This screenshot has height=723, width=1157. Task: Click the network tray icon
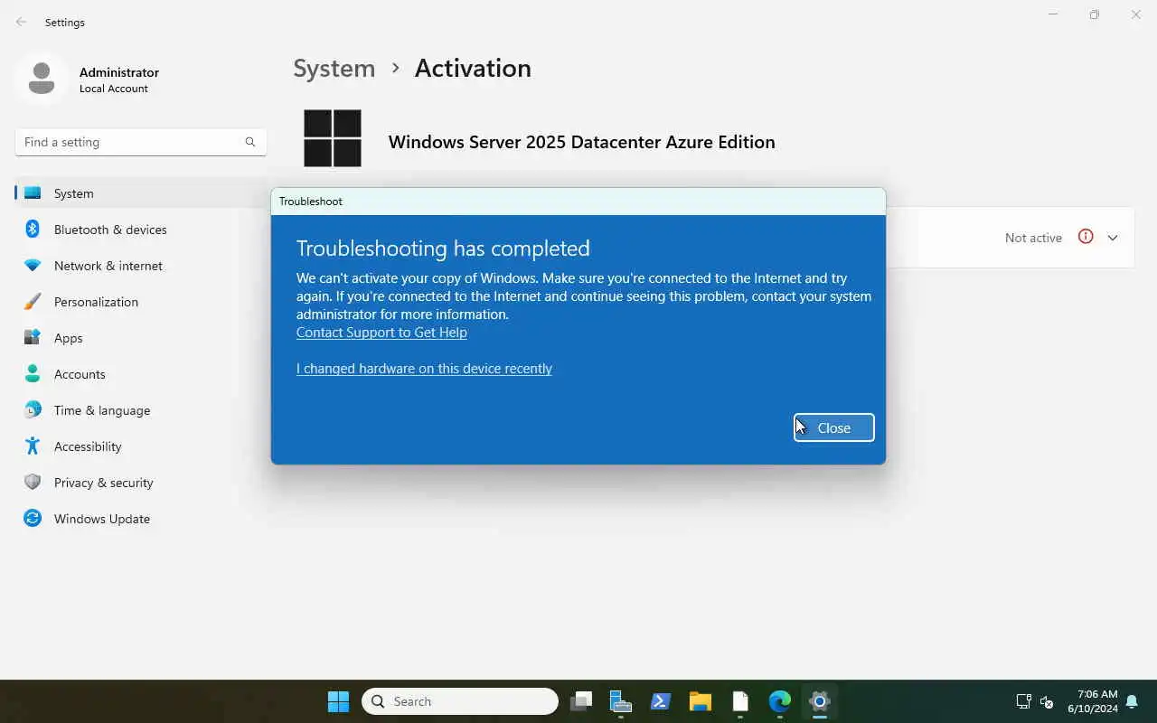1024,701
